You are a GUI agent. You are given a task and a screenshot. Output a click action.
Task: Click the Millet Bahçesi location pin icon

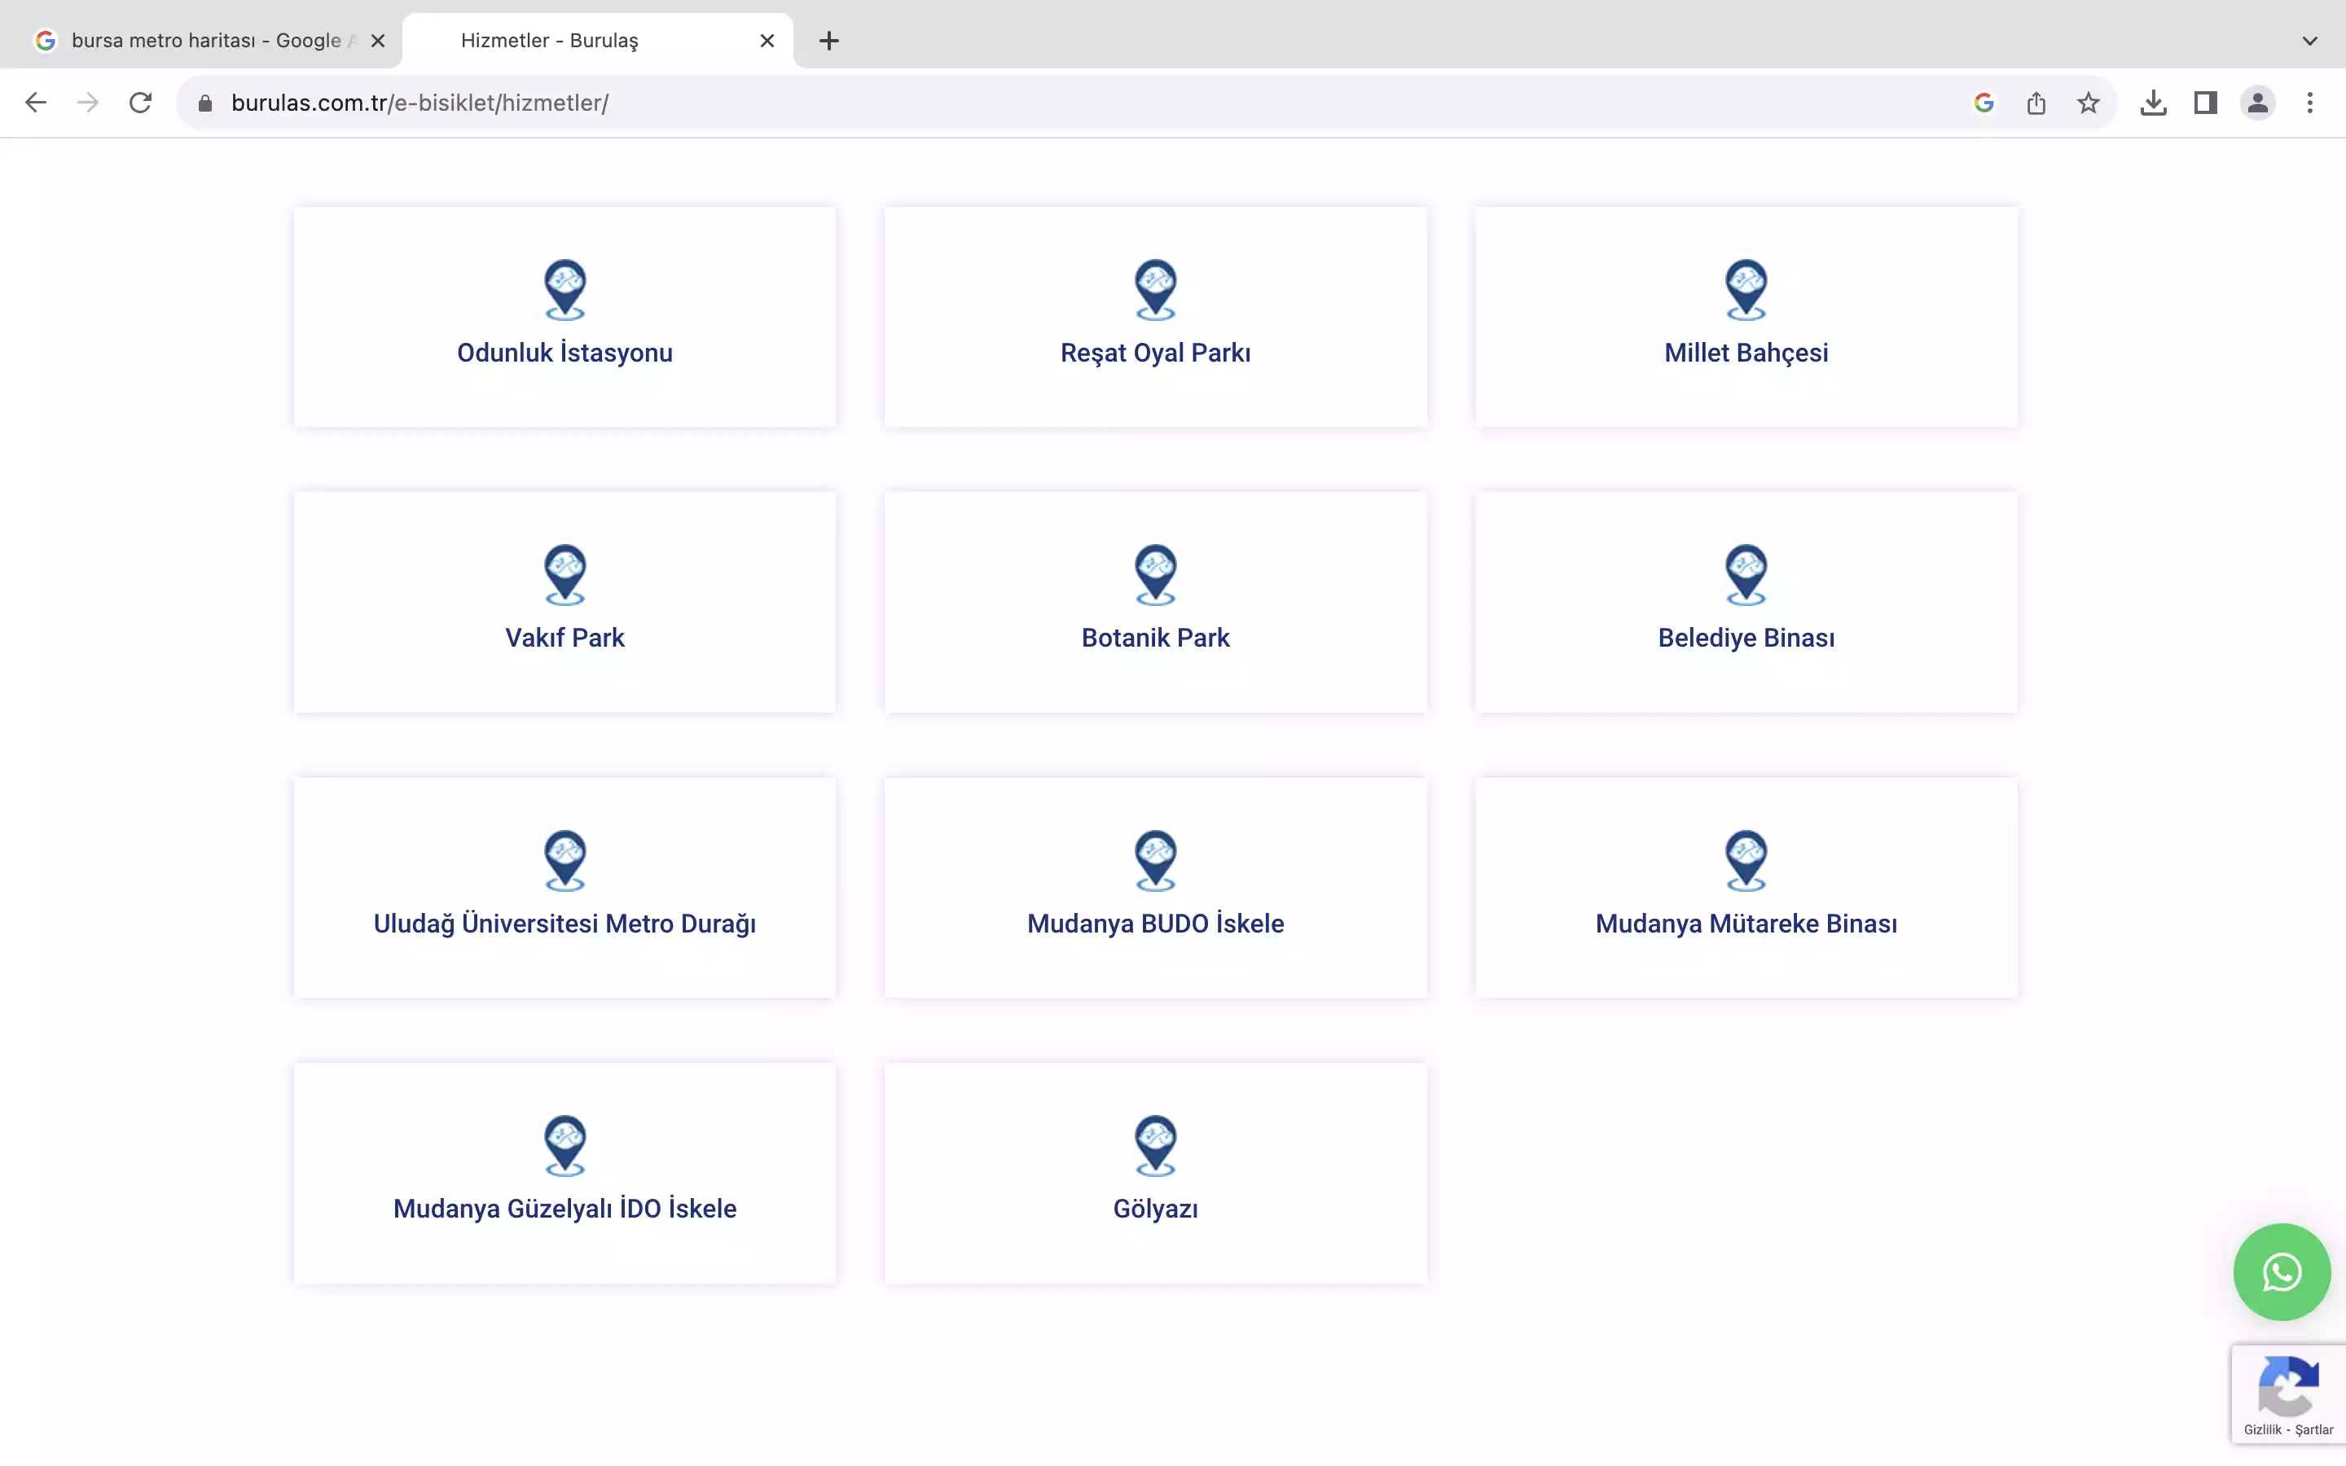pos(1746,290)
